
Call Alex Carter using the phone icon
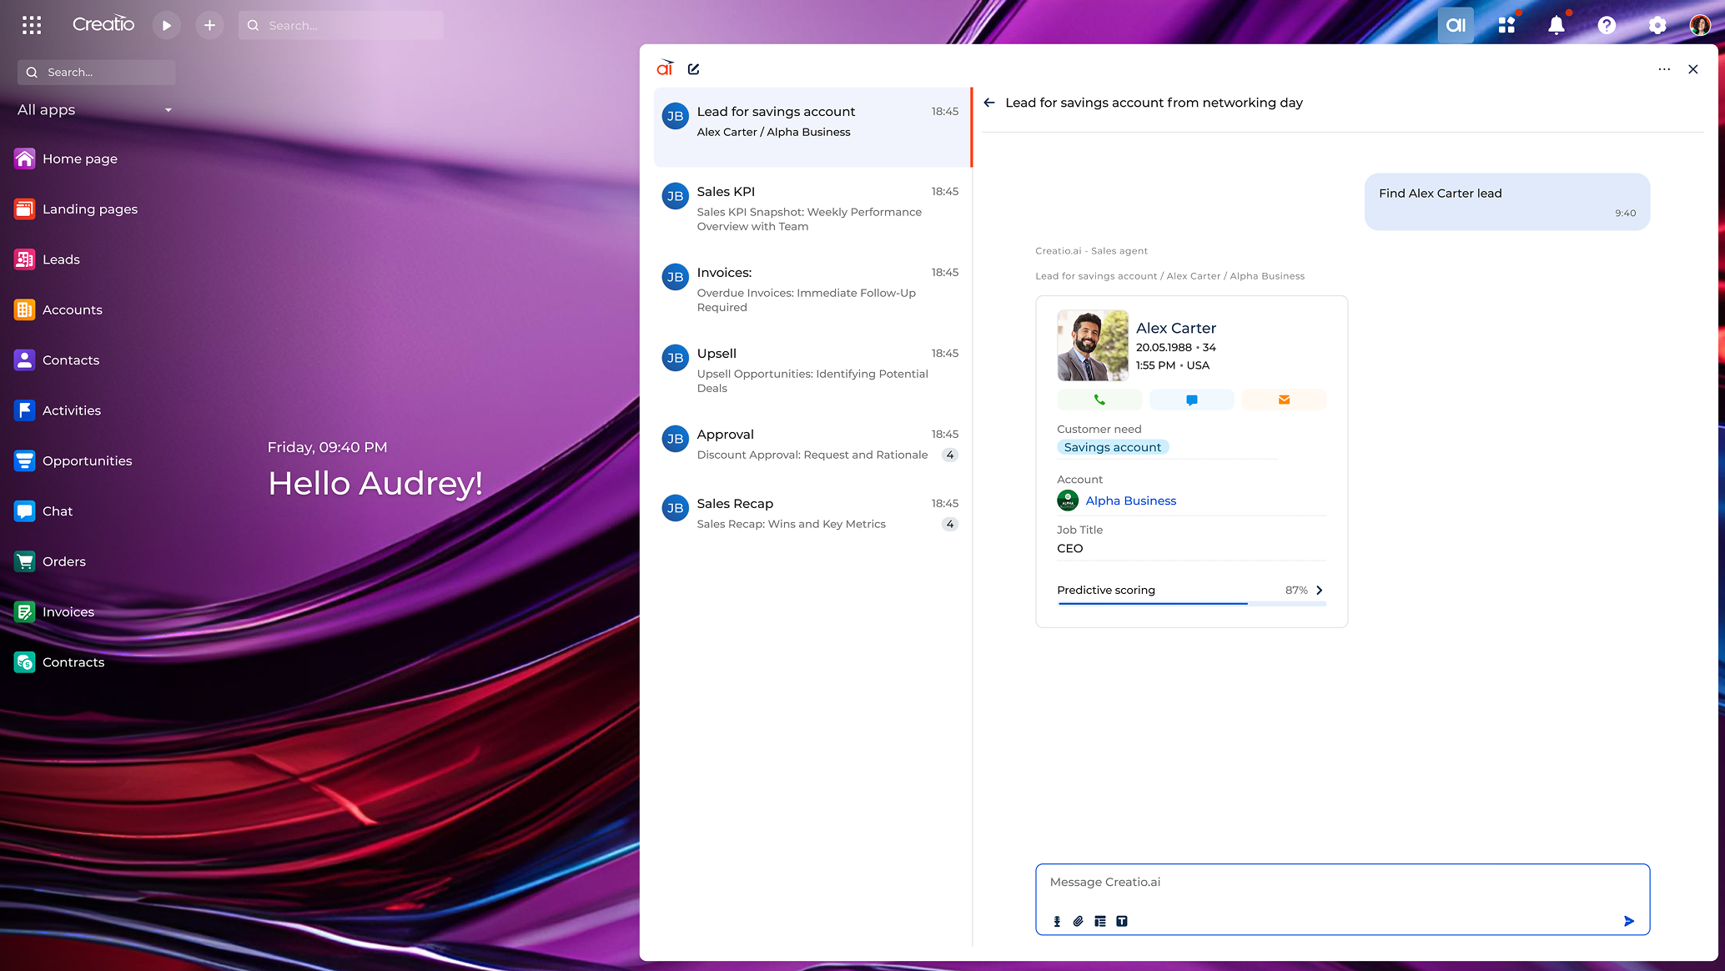pyautogui.click(x=1099, y=400)
